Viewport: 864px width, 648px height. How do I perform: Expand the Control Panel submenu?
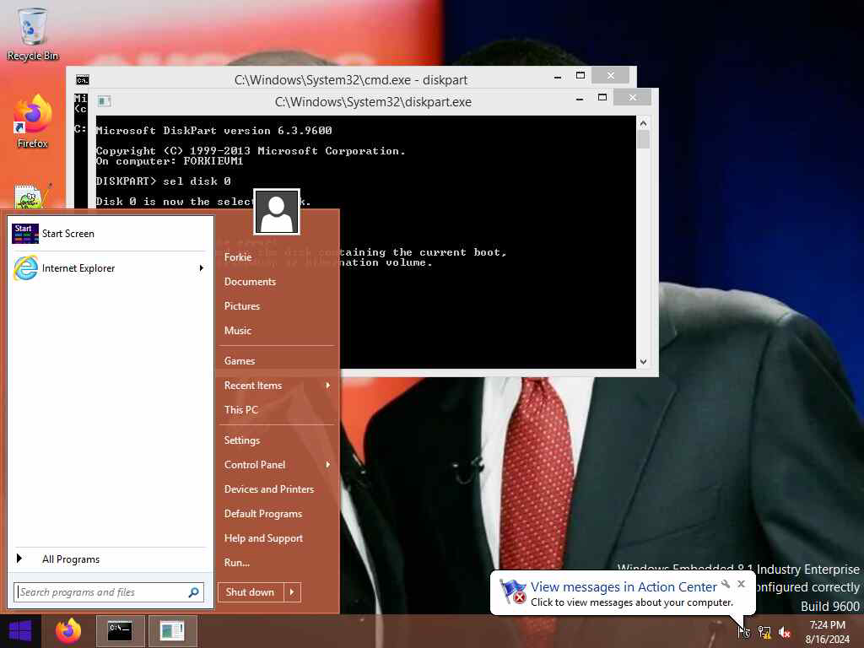[x=327, y=465]
